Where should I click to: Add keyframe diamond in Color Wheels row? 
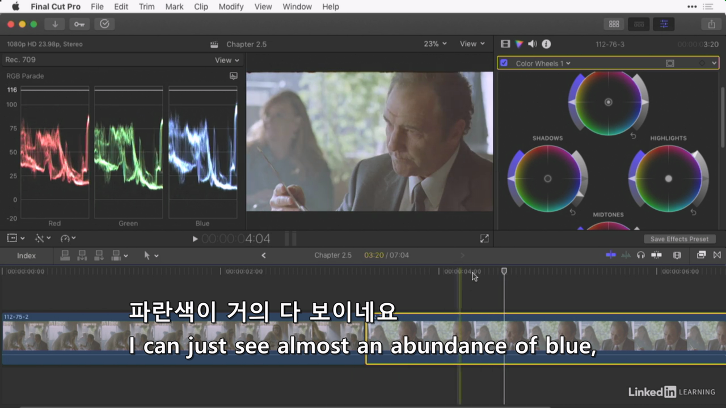tap(702, 63)
